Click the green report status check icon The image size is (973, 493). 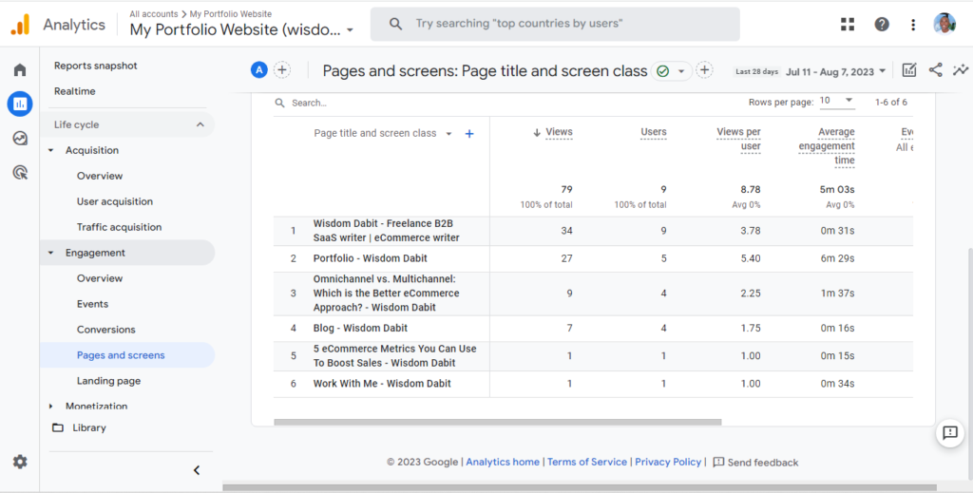662,71
